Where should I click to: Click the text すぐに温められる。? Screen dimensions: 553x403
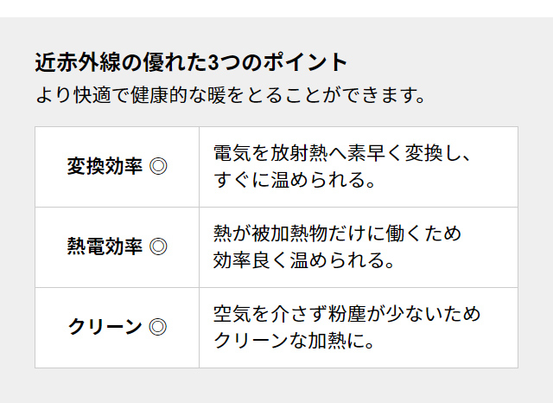point(295,180)
